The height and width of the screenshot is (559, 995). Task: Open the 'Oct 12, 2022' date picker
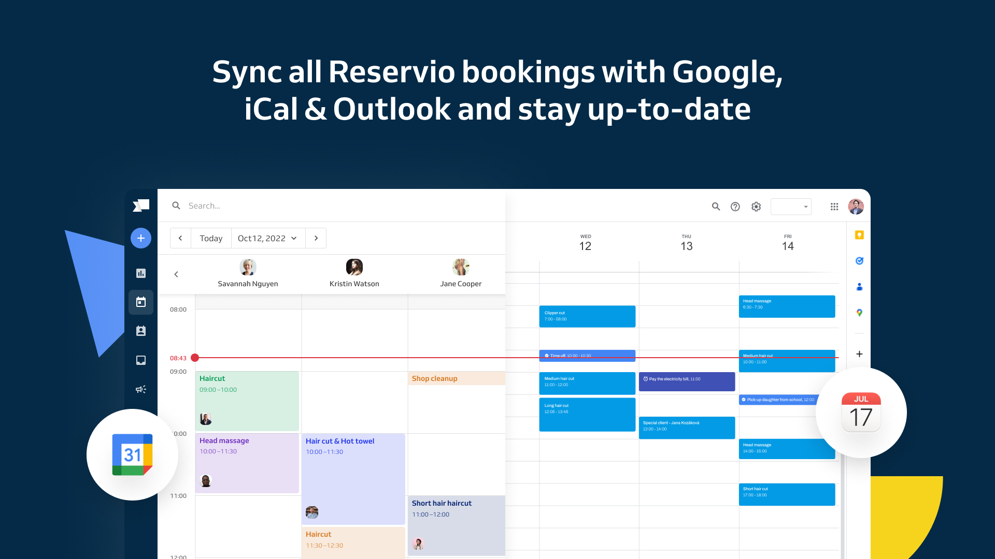coord(267,238)
